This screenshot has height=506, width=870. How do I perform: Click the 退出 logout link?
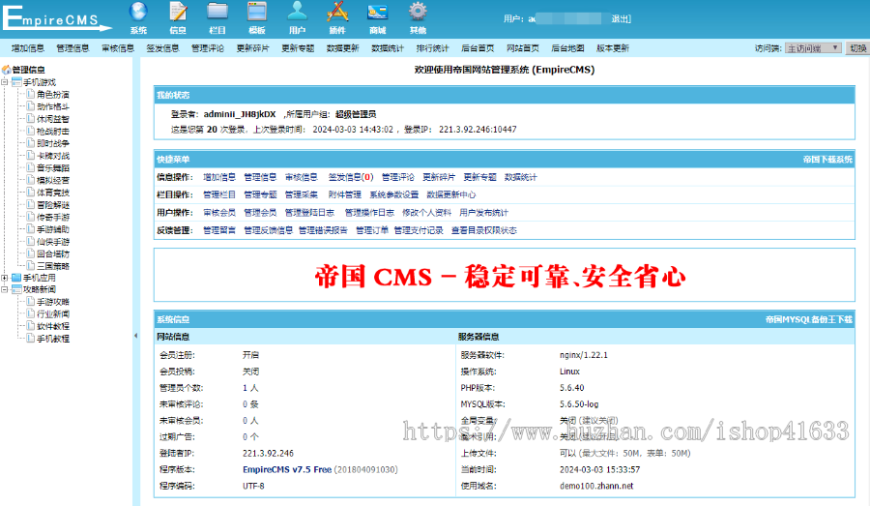click(622, 19)
